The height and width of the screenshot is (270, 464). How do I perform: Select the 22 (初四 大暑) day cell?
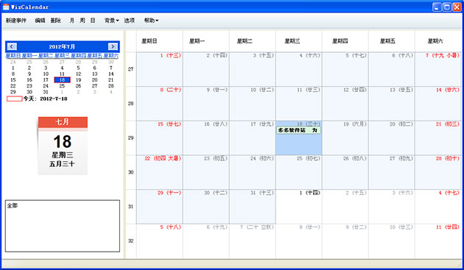pos(160,172)
